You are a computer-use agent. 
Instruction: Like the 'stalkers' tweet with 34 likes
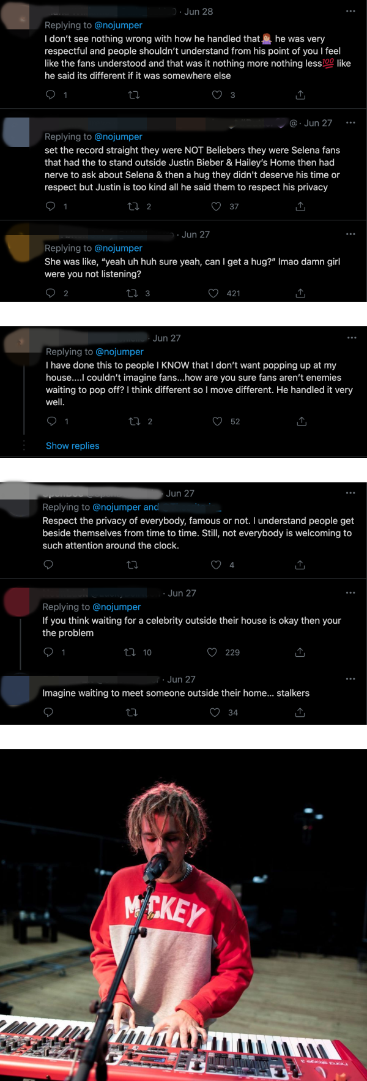[215, 712]
